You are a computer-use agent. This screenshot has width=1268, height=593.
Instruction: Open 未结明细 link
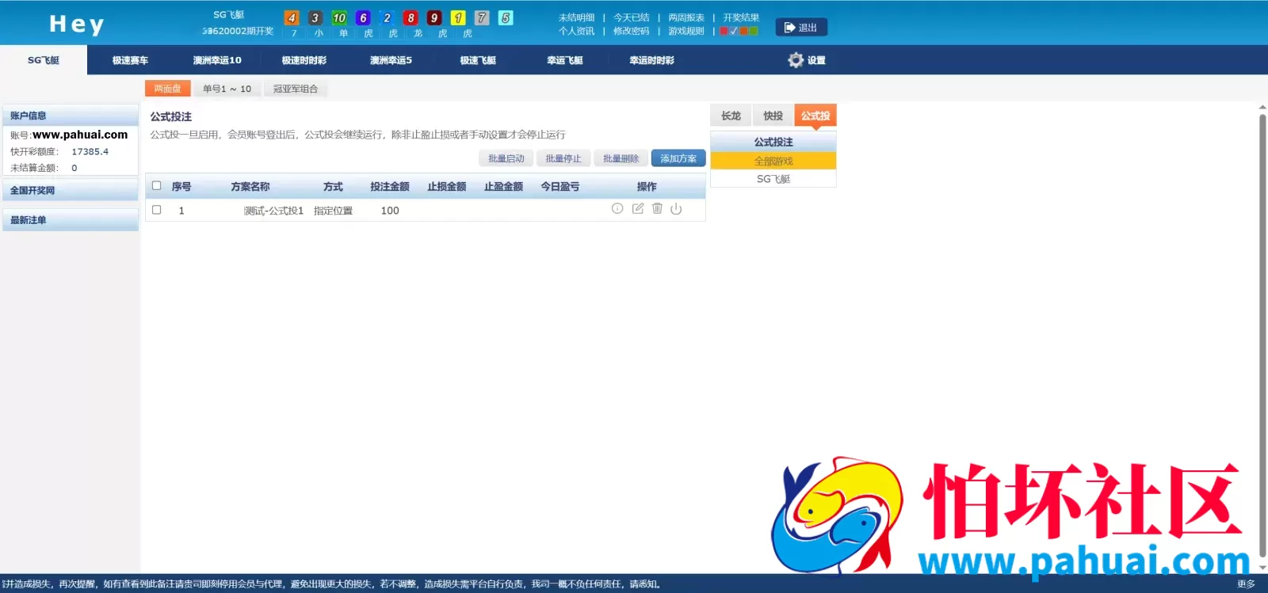[576, 17]
